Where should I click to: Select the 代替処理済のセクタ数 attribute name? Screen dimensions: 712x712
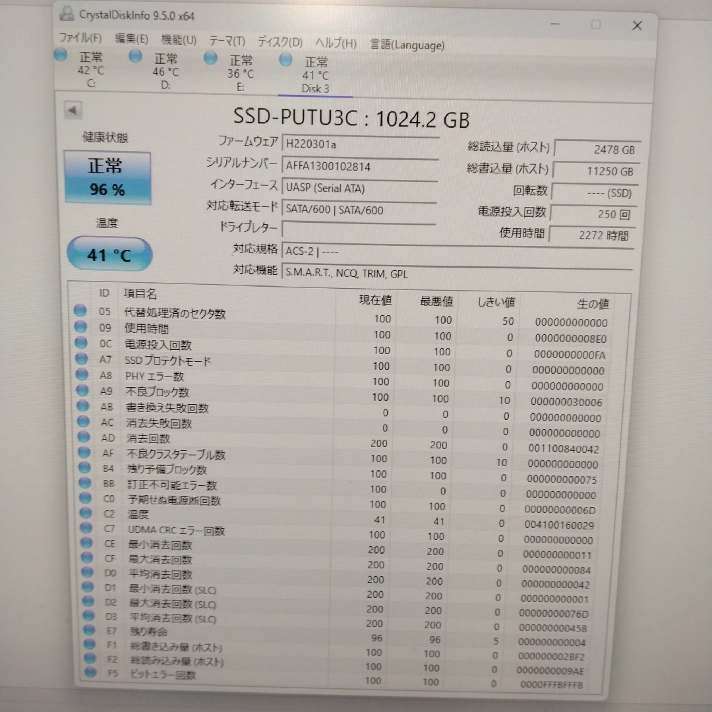coord(175,313)
